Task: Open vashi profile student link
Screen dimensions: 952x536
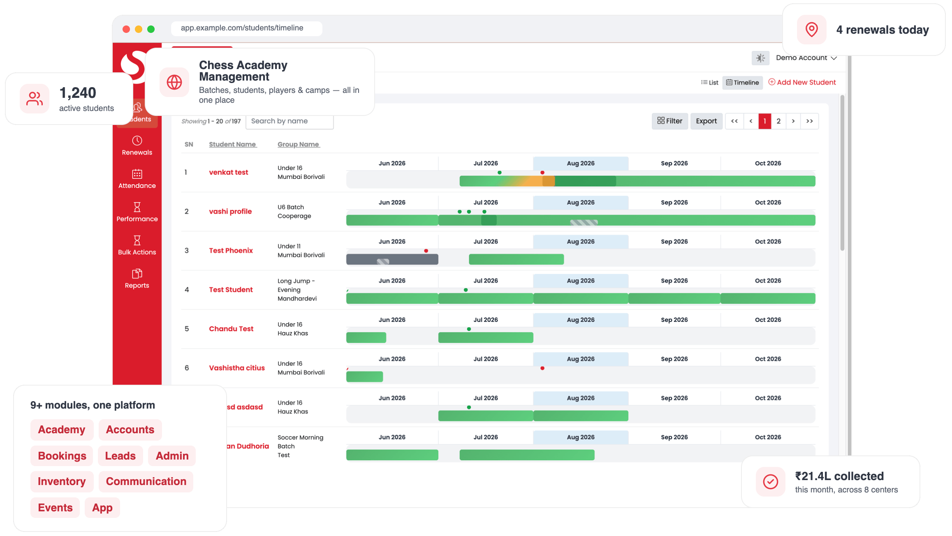Action: point(230,211)
